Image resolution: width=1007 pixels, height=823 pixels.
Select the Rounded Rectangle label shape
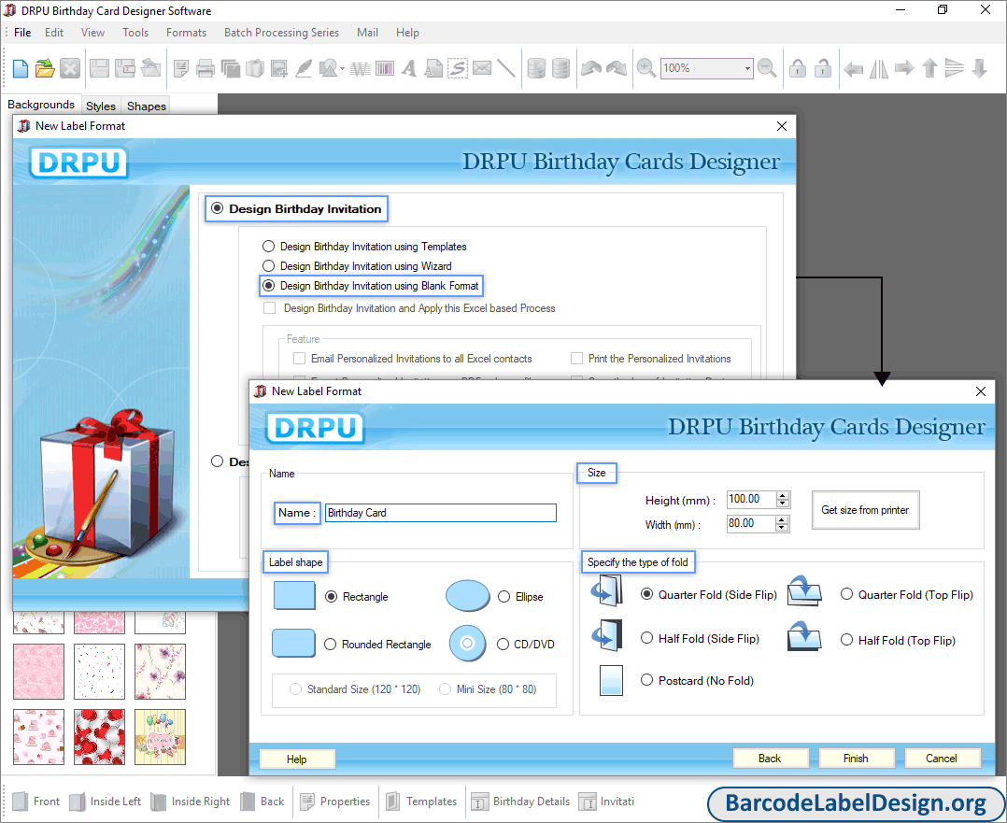point(330,645)
